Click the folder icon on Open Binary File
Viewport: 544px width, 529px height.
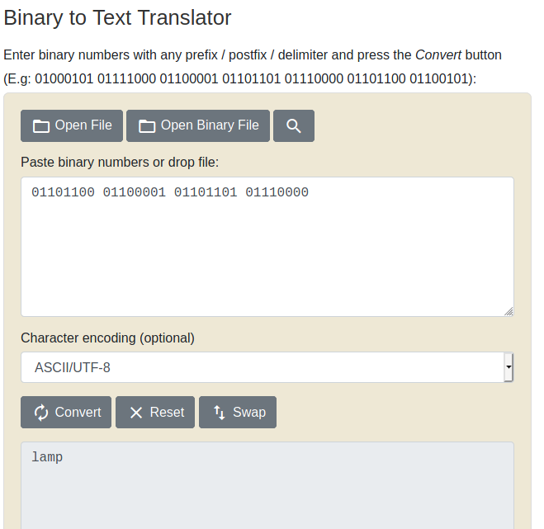[x=147, y=126]
